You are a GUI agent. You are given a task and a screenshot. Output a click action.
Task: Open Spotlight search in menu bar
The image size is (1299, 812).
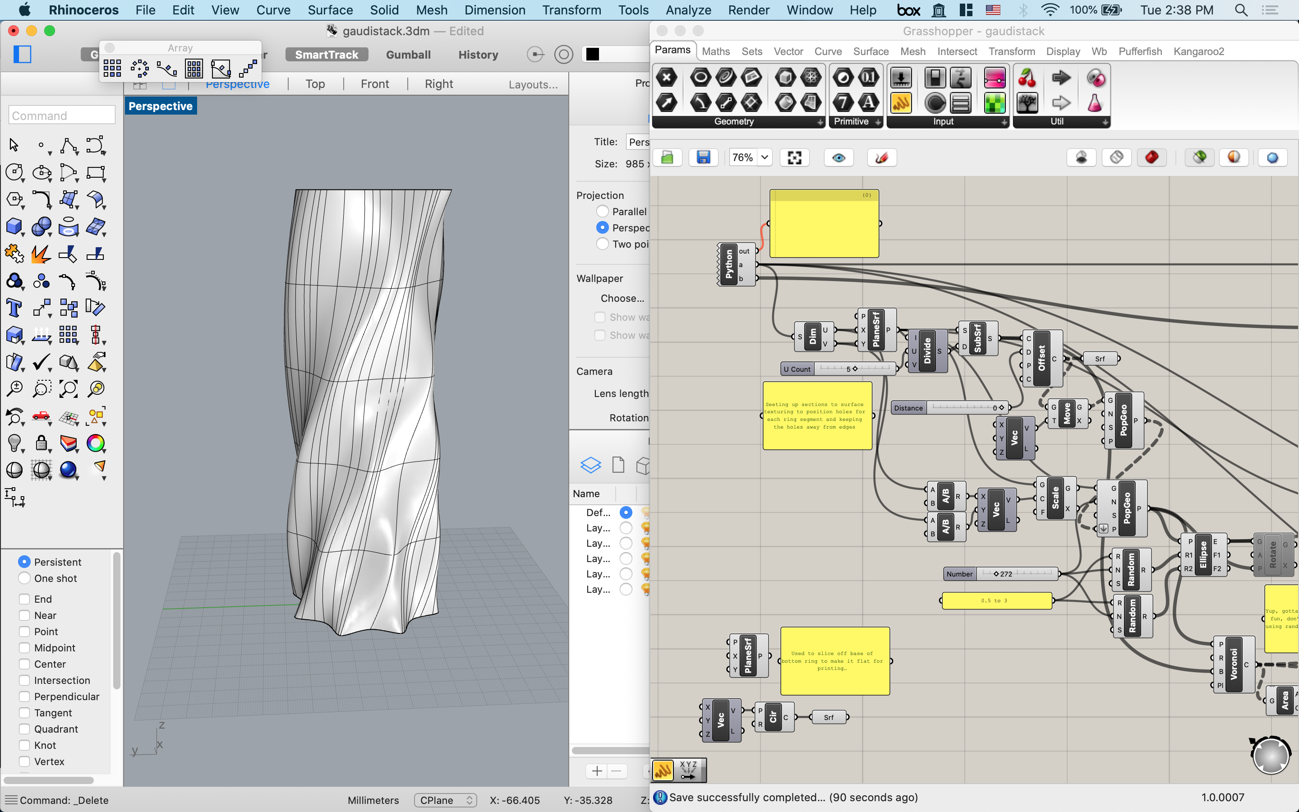tap(1241, 9)
